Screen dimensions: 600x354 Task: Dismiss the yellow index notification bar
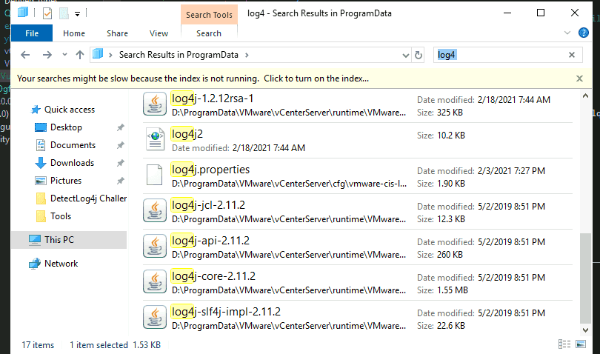[x=579, y=79]
